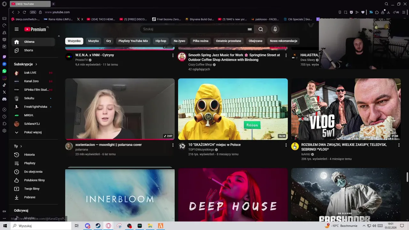Screen dimensions: 409x230
Task: Open WhatsApp from the Opera sidebar
Action: coord(4,71)
